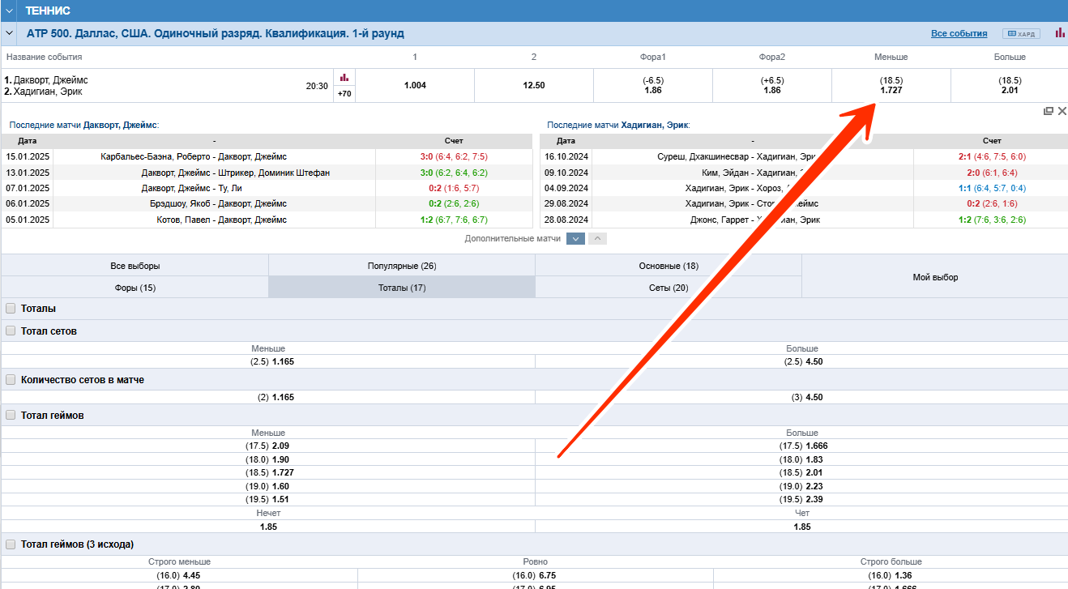
Task: Open 07.01.2025 Дакворт - Ту, Ли row
Action: [267, 188]
